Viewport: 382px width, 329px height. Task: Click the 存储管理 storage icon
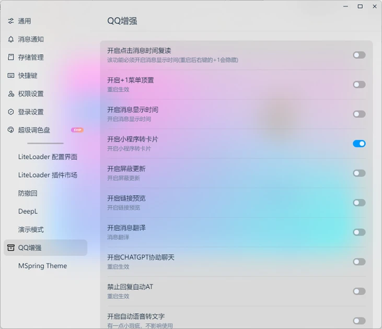pos(11,57)
